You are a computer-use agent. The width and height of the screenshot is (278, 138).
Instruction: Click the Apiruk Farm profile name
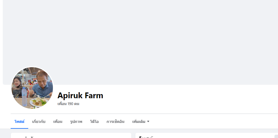(x=80, y=95)
